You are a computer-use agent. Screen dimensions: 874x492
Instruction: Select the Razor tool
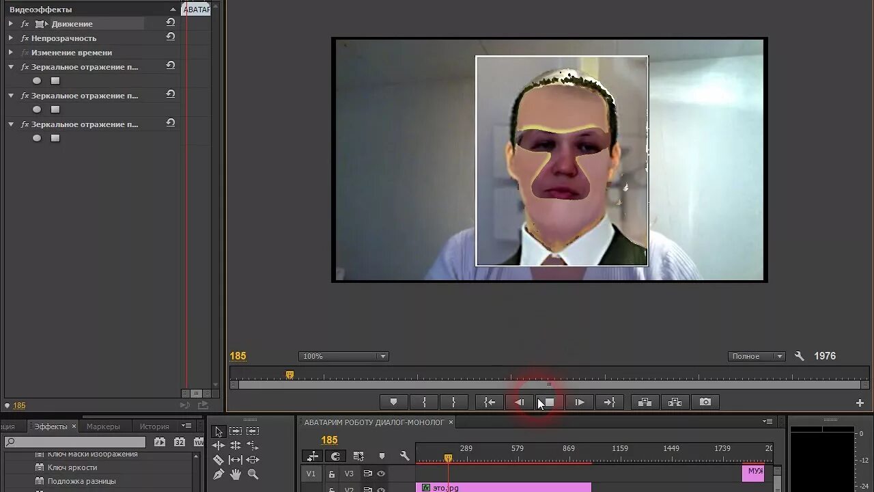218,459
